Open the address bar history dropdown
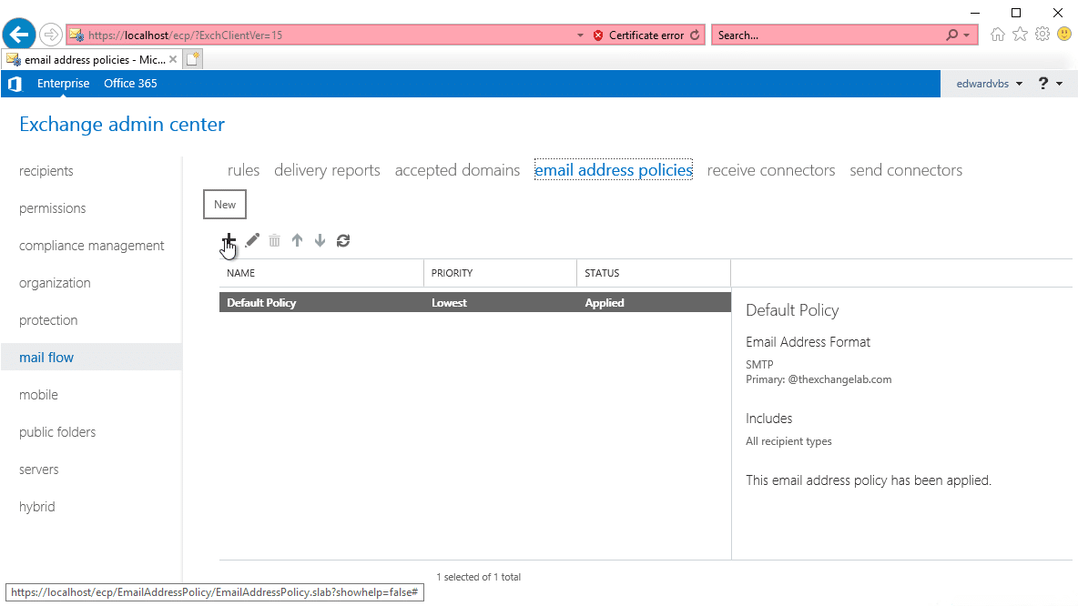The height and width of the screenshot is (606, 1078). click(x=580, y=34)
